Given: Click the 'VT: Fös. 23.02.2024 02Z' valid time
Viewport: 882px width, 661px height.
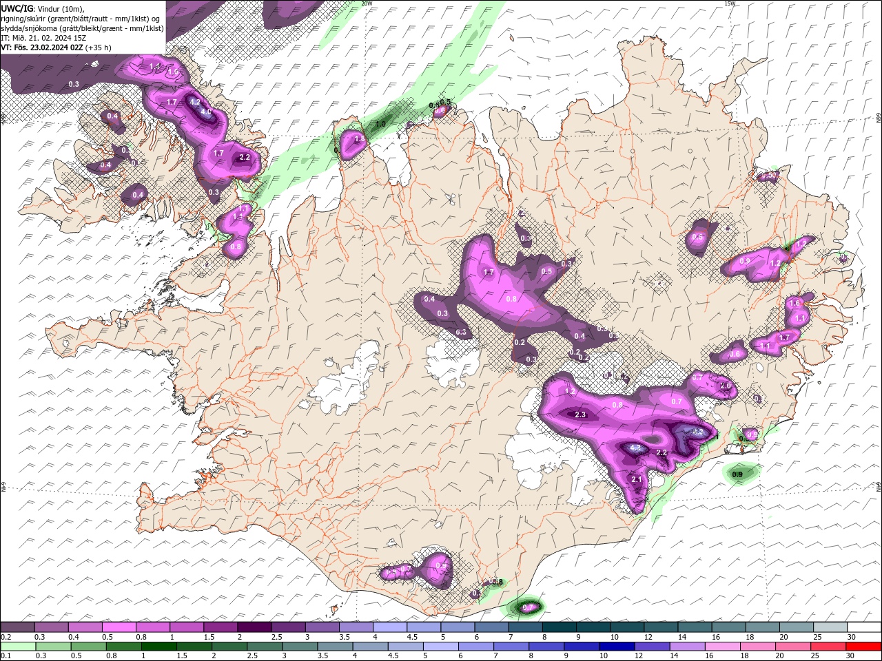Looking at the screenshot, I should click(42, 48).
